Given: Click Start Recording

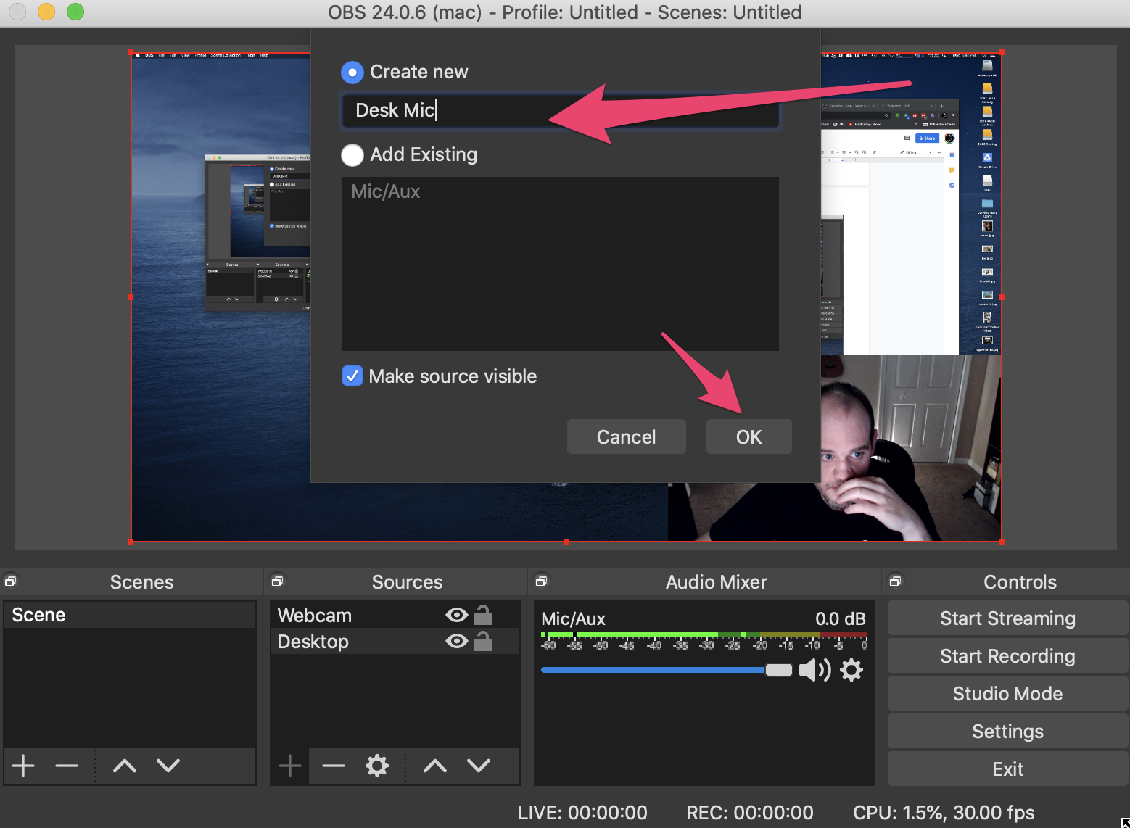Looking at the screenshot, I should [x=1008, y=656].
